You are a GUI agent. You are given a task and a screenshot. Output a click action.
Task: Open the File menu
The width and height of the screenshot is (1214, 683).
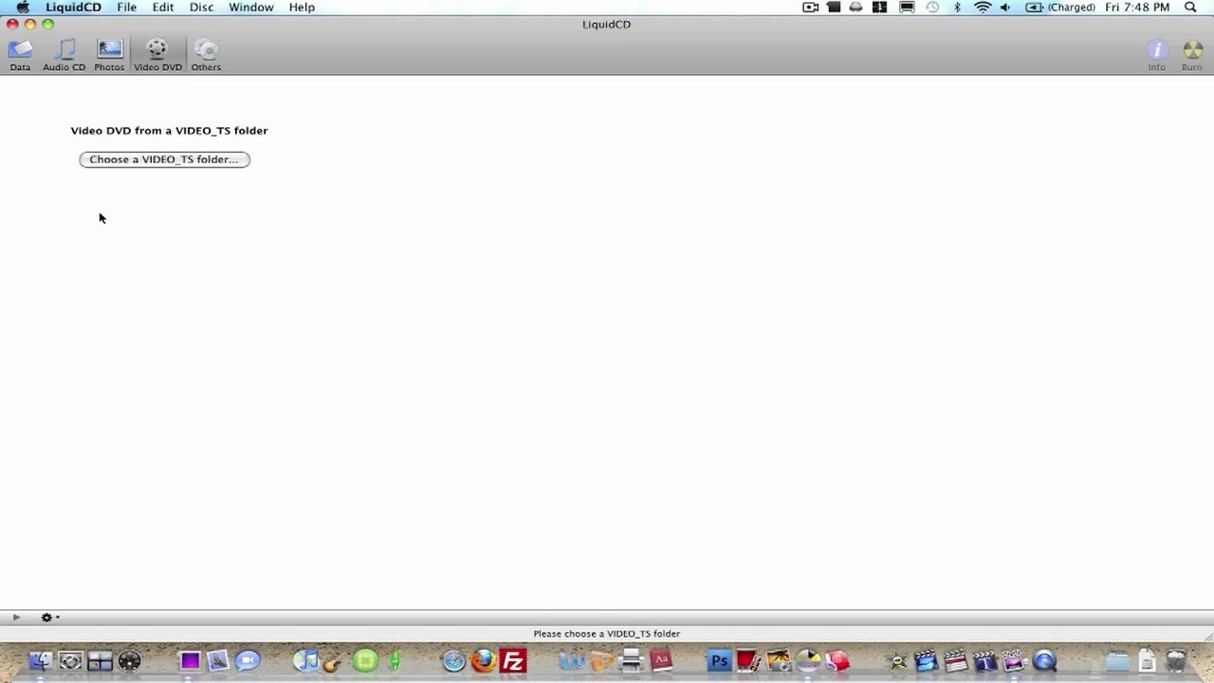click(126, 7)
